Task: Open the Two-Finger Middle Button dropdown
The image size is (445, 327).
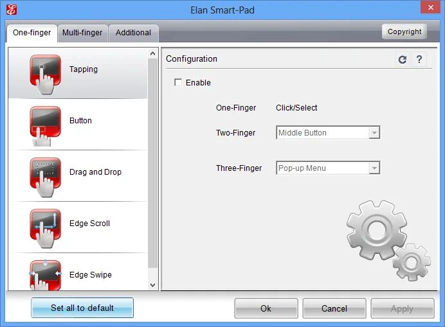Action: point(328,133)
